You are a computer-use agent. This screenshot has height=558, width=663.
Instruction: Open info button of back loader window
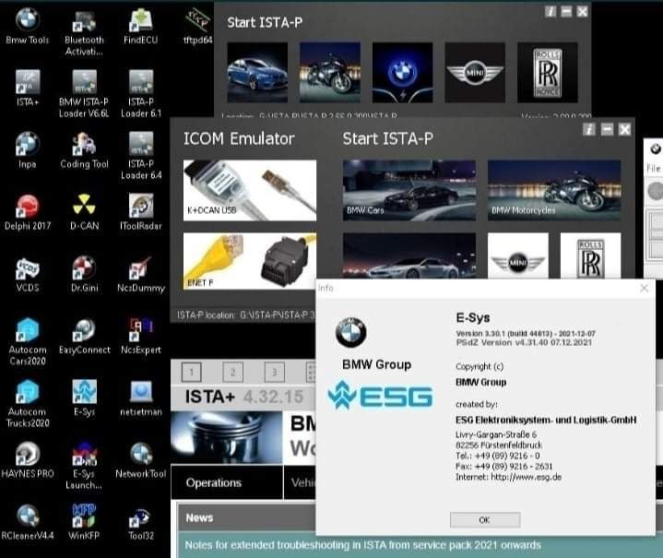(551, 11)
